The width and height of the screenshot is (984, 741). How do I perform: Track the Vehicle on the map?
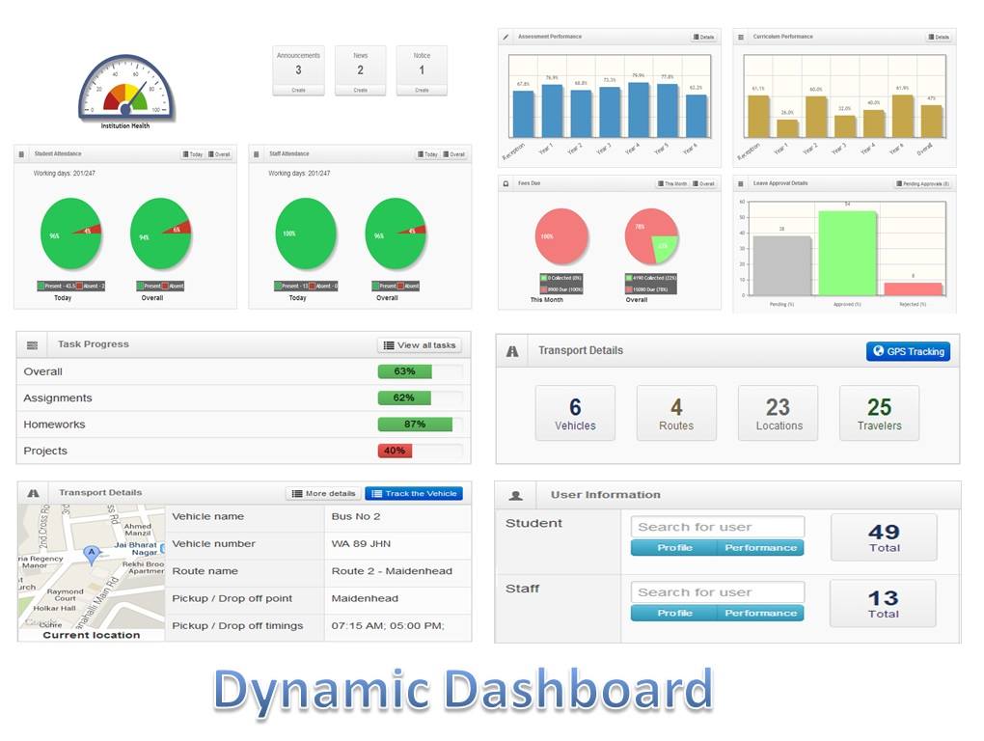(x=414, y=494)
